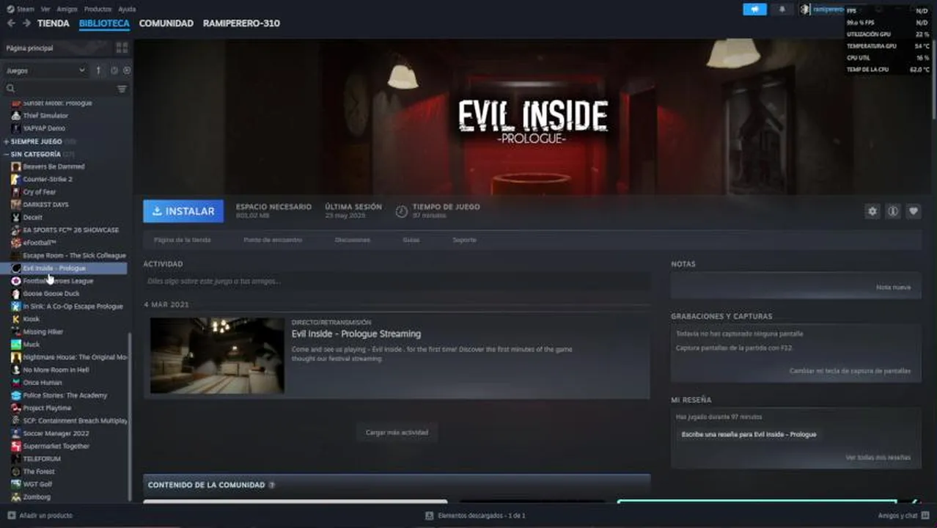Go to COMUNIDAD tab
This screenshot has height=528, width=937.
pos(166,23)
